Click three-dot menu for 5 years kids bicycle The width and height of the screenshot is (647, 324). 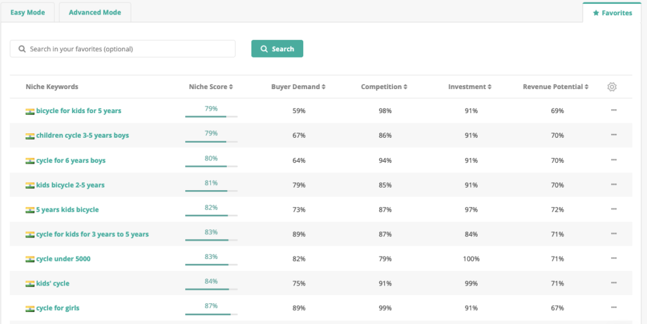(x=614, y=209)
